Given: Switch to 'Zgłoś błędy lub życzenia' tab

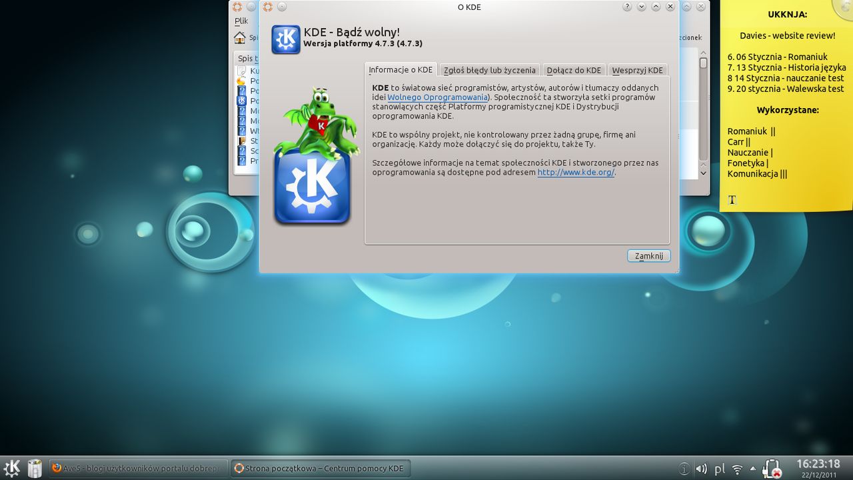Looking at the screenshot, I should (489, 70).
